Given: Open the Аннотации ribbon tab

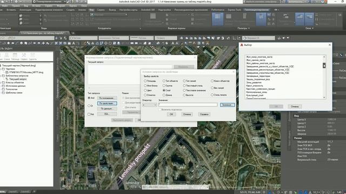Looking at the screenshot, I should [x=25, y=10].
